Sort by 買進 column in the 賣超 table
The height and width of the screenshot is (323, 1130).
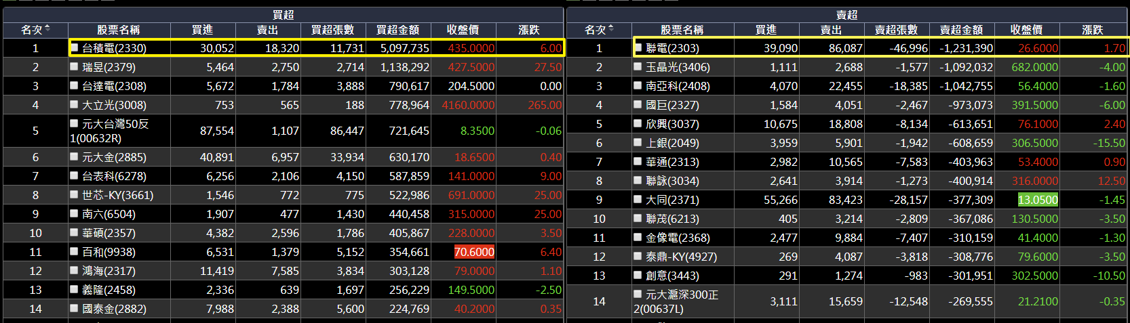(x=766, y=30)
